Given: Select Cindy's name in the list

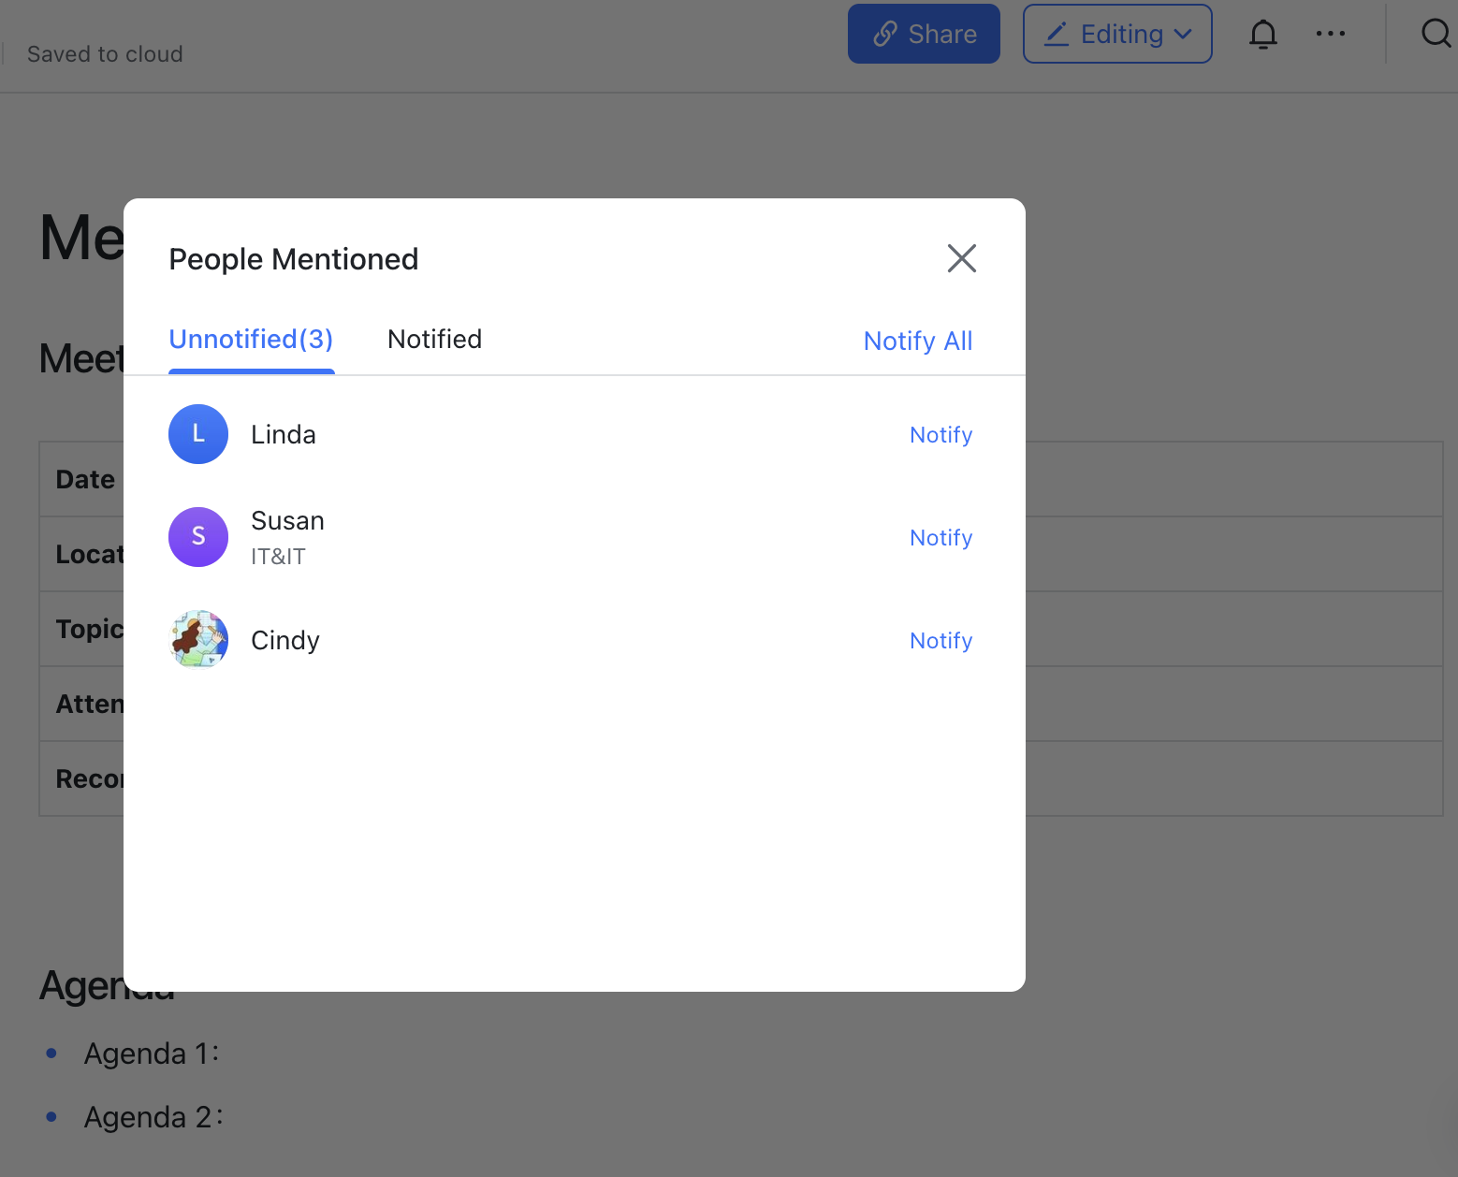Looking at the screenshot, I should point(285,641).
